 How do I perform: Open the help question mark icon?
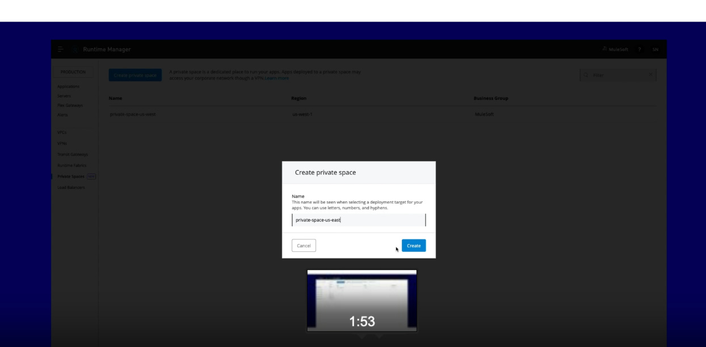(x=639, y=49)
